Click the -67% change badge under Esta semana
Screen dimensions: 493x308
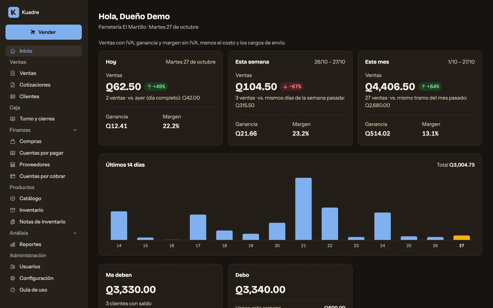292,87
